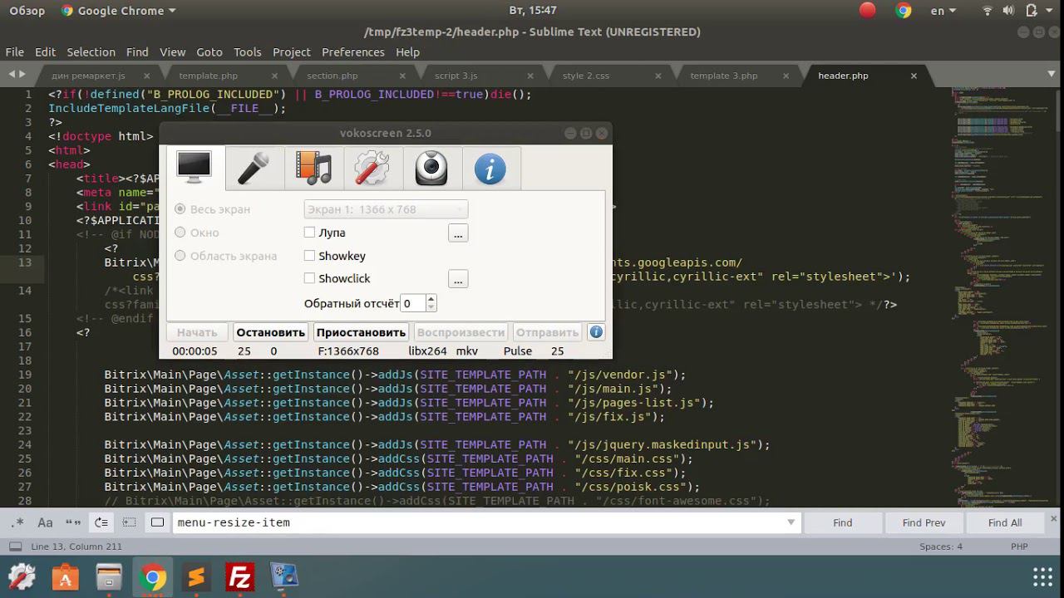Switch to the style 2.css tab
Screen dimensions: 1064x598
click(586, 76)
